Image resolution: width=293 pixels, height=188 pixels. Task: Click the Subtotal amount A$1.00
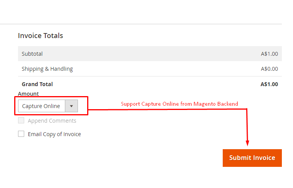269,54
